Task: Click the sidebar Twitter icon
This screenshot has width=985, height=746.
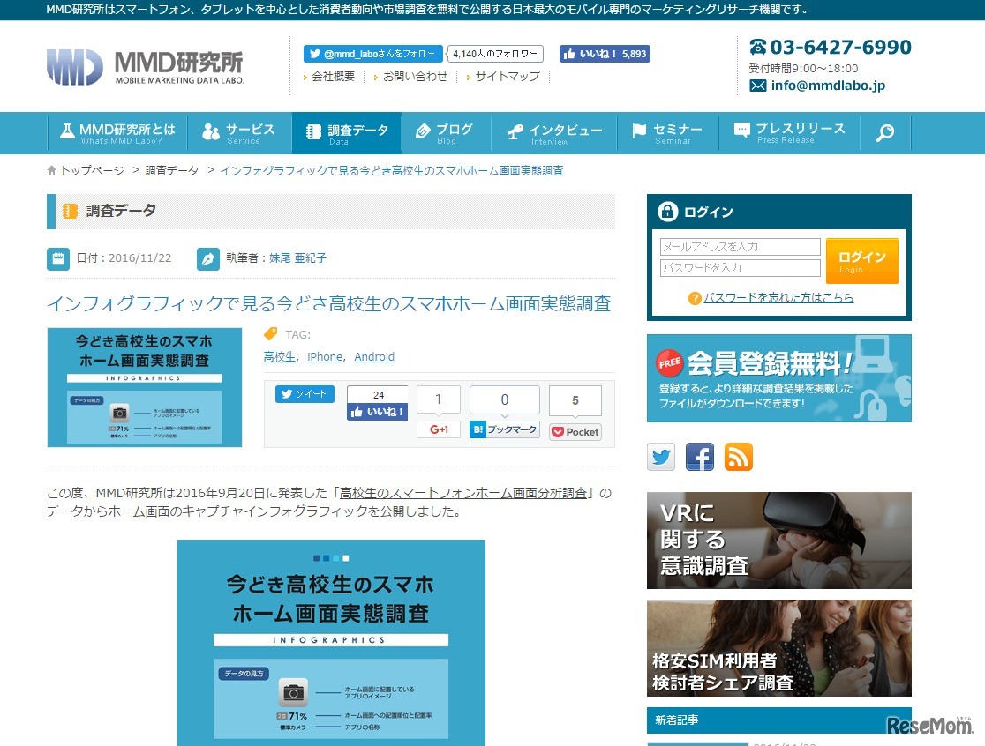Action: coord(660,457)
